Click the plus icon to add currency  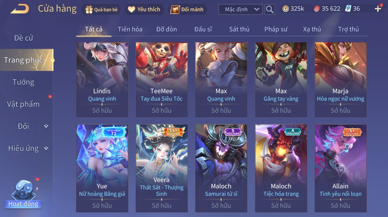378,9
